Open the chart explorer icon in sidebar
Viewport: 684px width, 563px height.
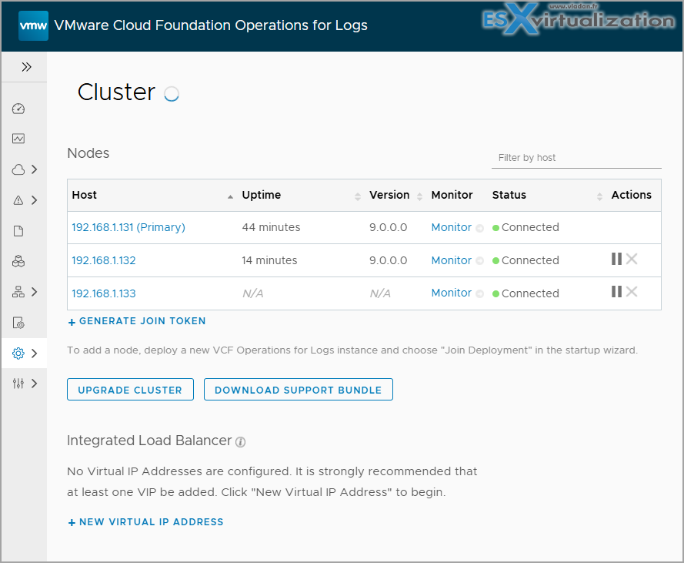[x=18, y=139]
